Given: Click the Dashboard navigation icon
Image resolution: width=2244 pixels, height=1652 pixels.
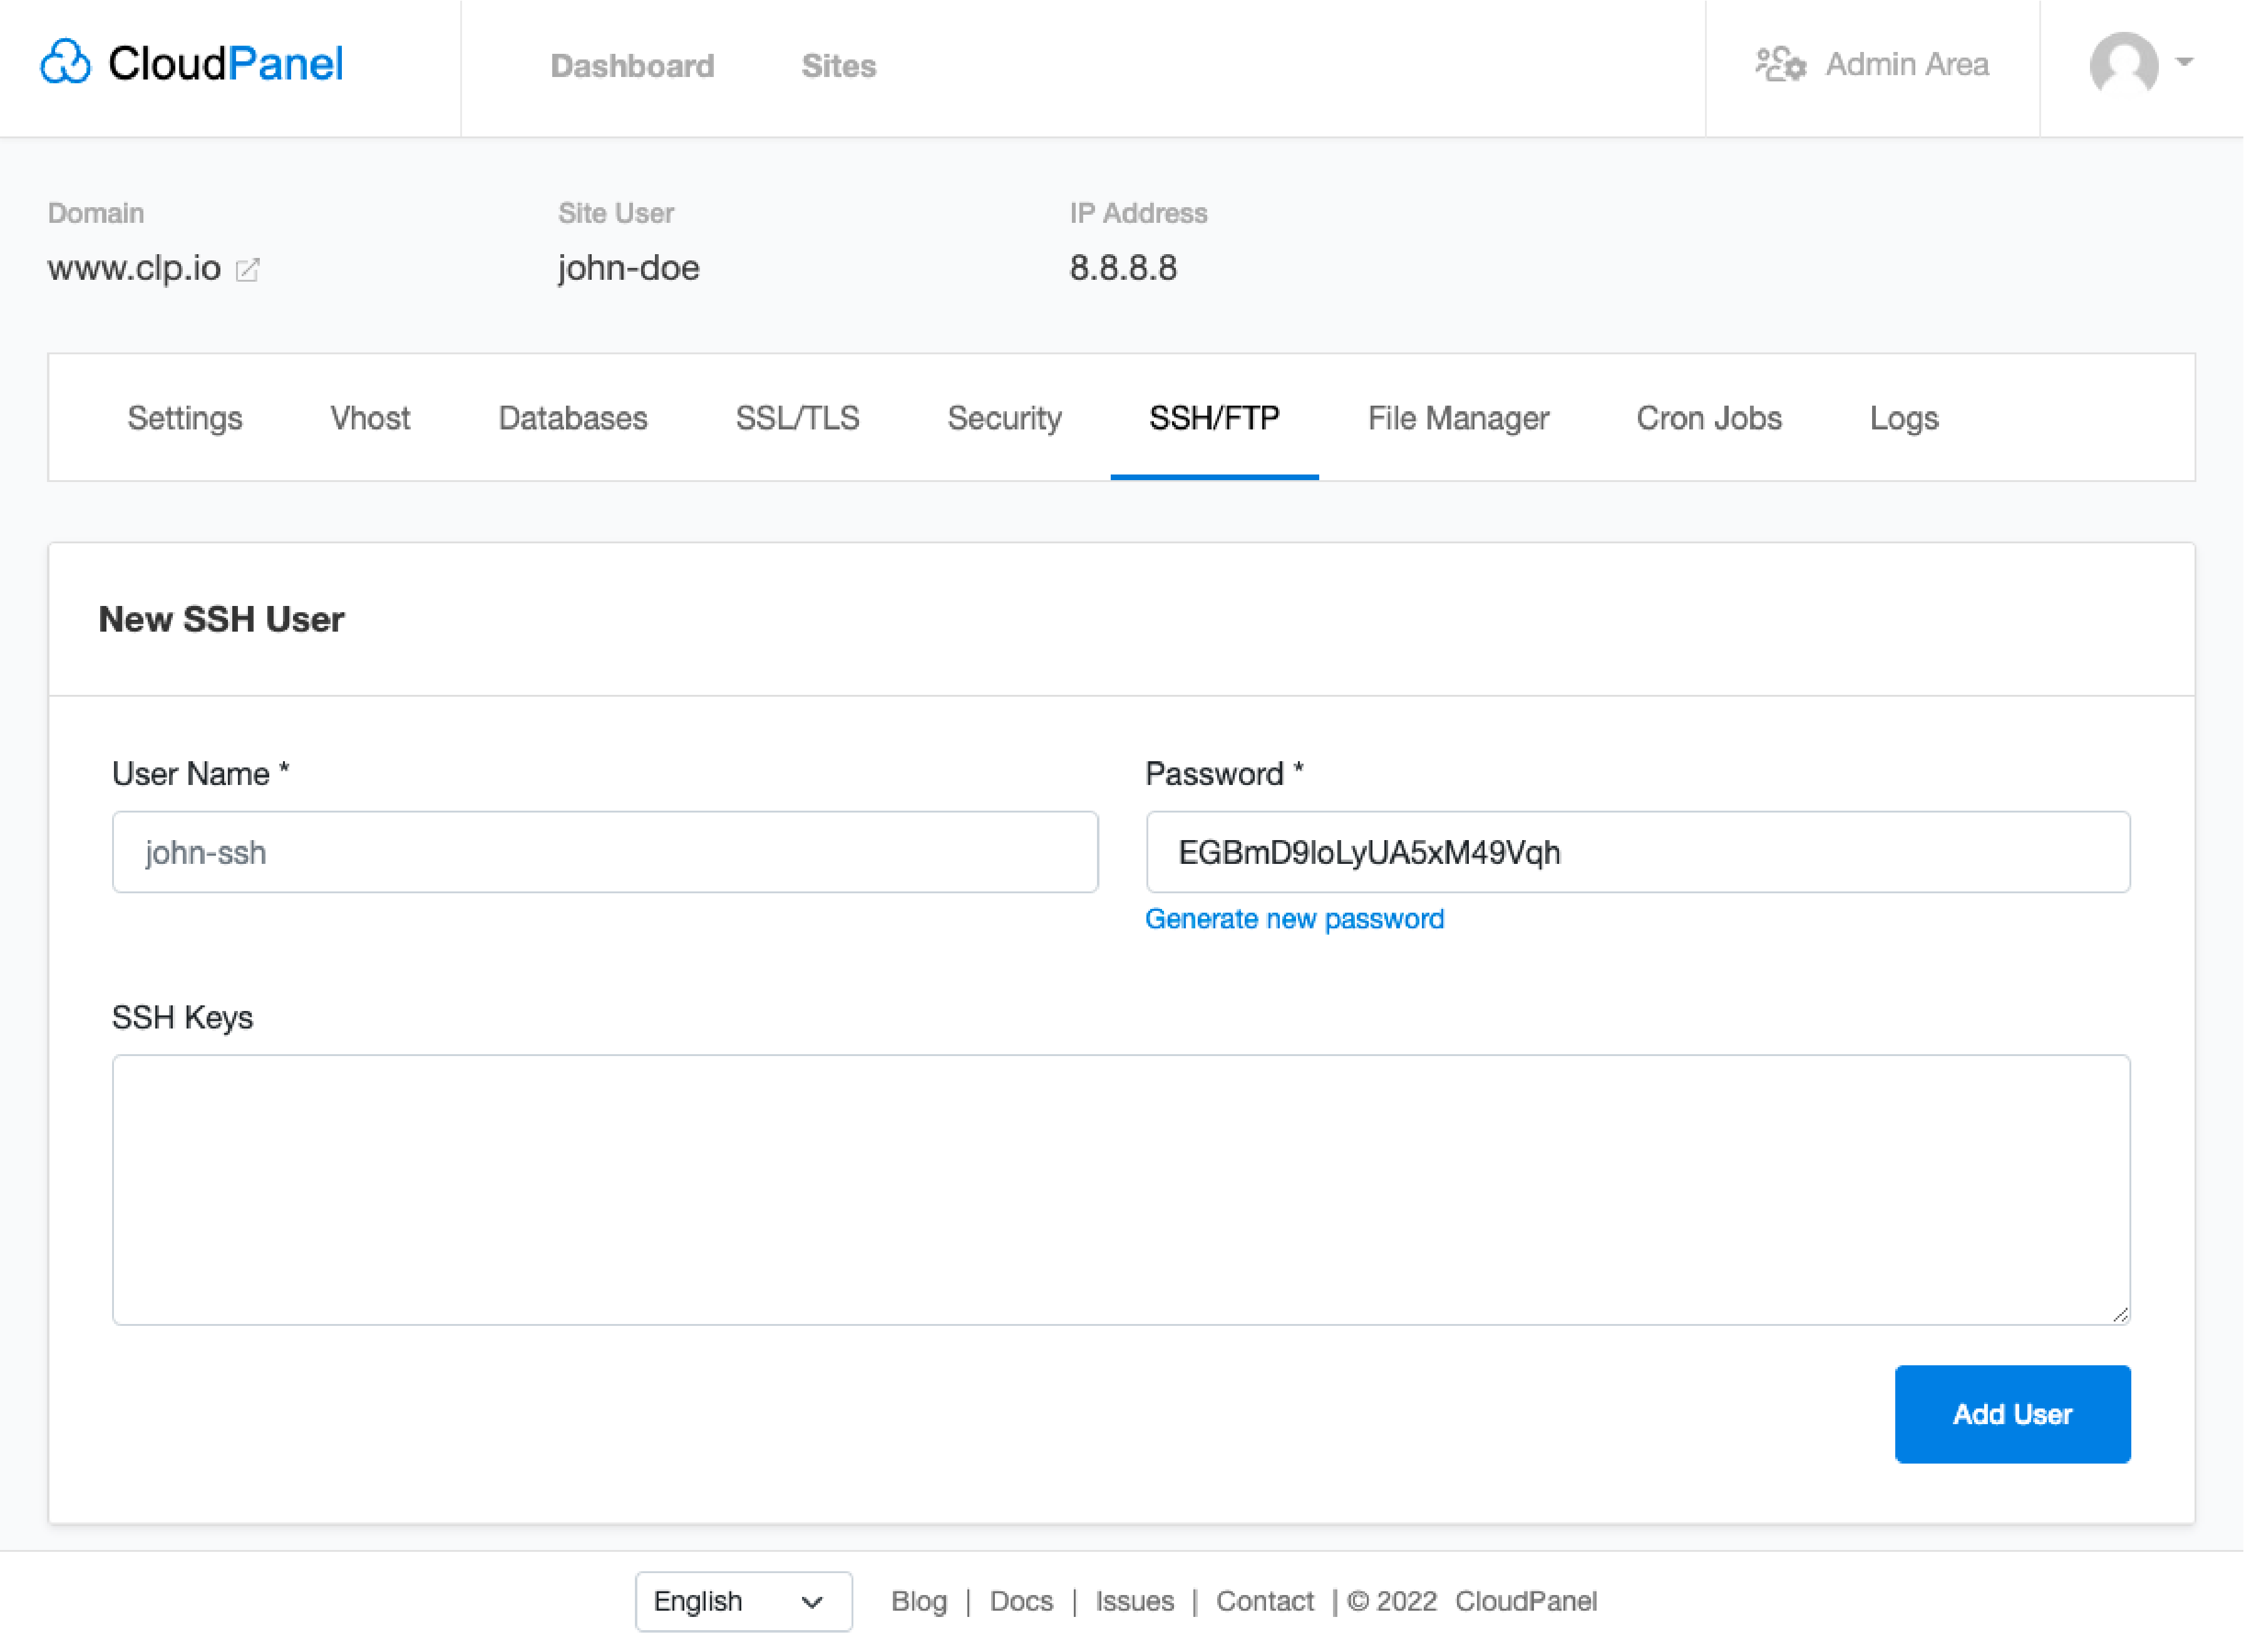Looking at the screenshot, I should tap(632, 66).
